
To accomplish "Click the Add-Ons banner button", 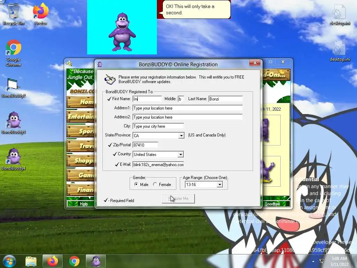I will point(276,75).
